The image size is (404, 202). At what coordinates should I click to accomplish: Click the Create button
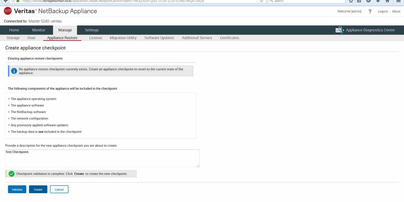coord(38,189)
